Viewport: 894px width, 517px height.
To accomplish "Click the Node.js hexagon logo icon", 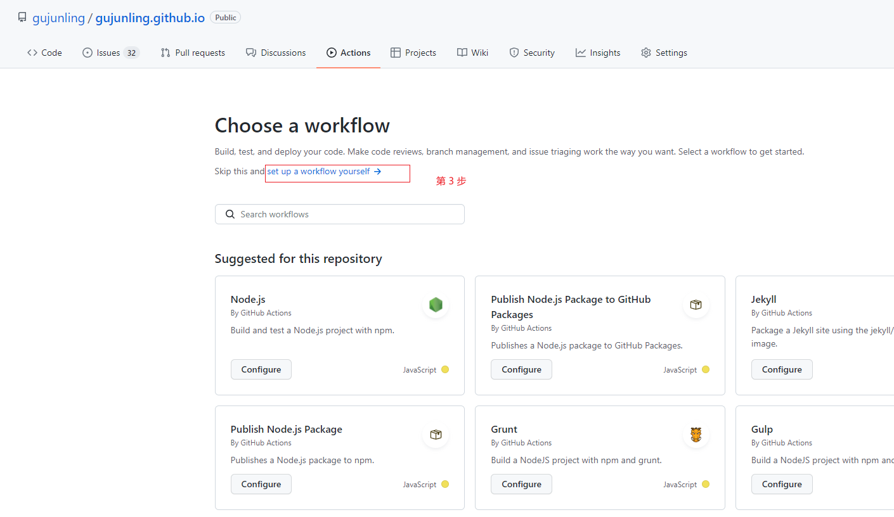I will (436, 305).
